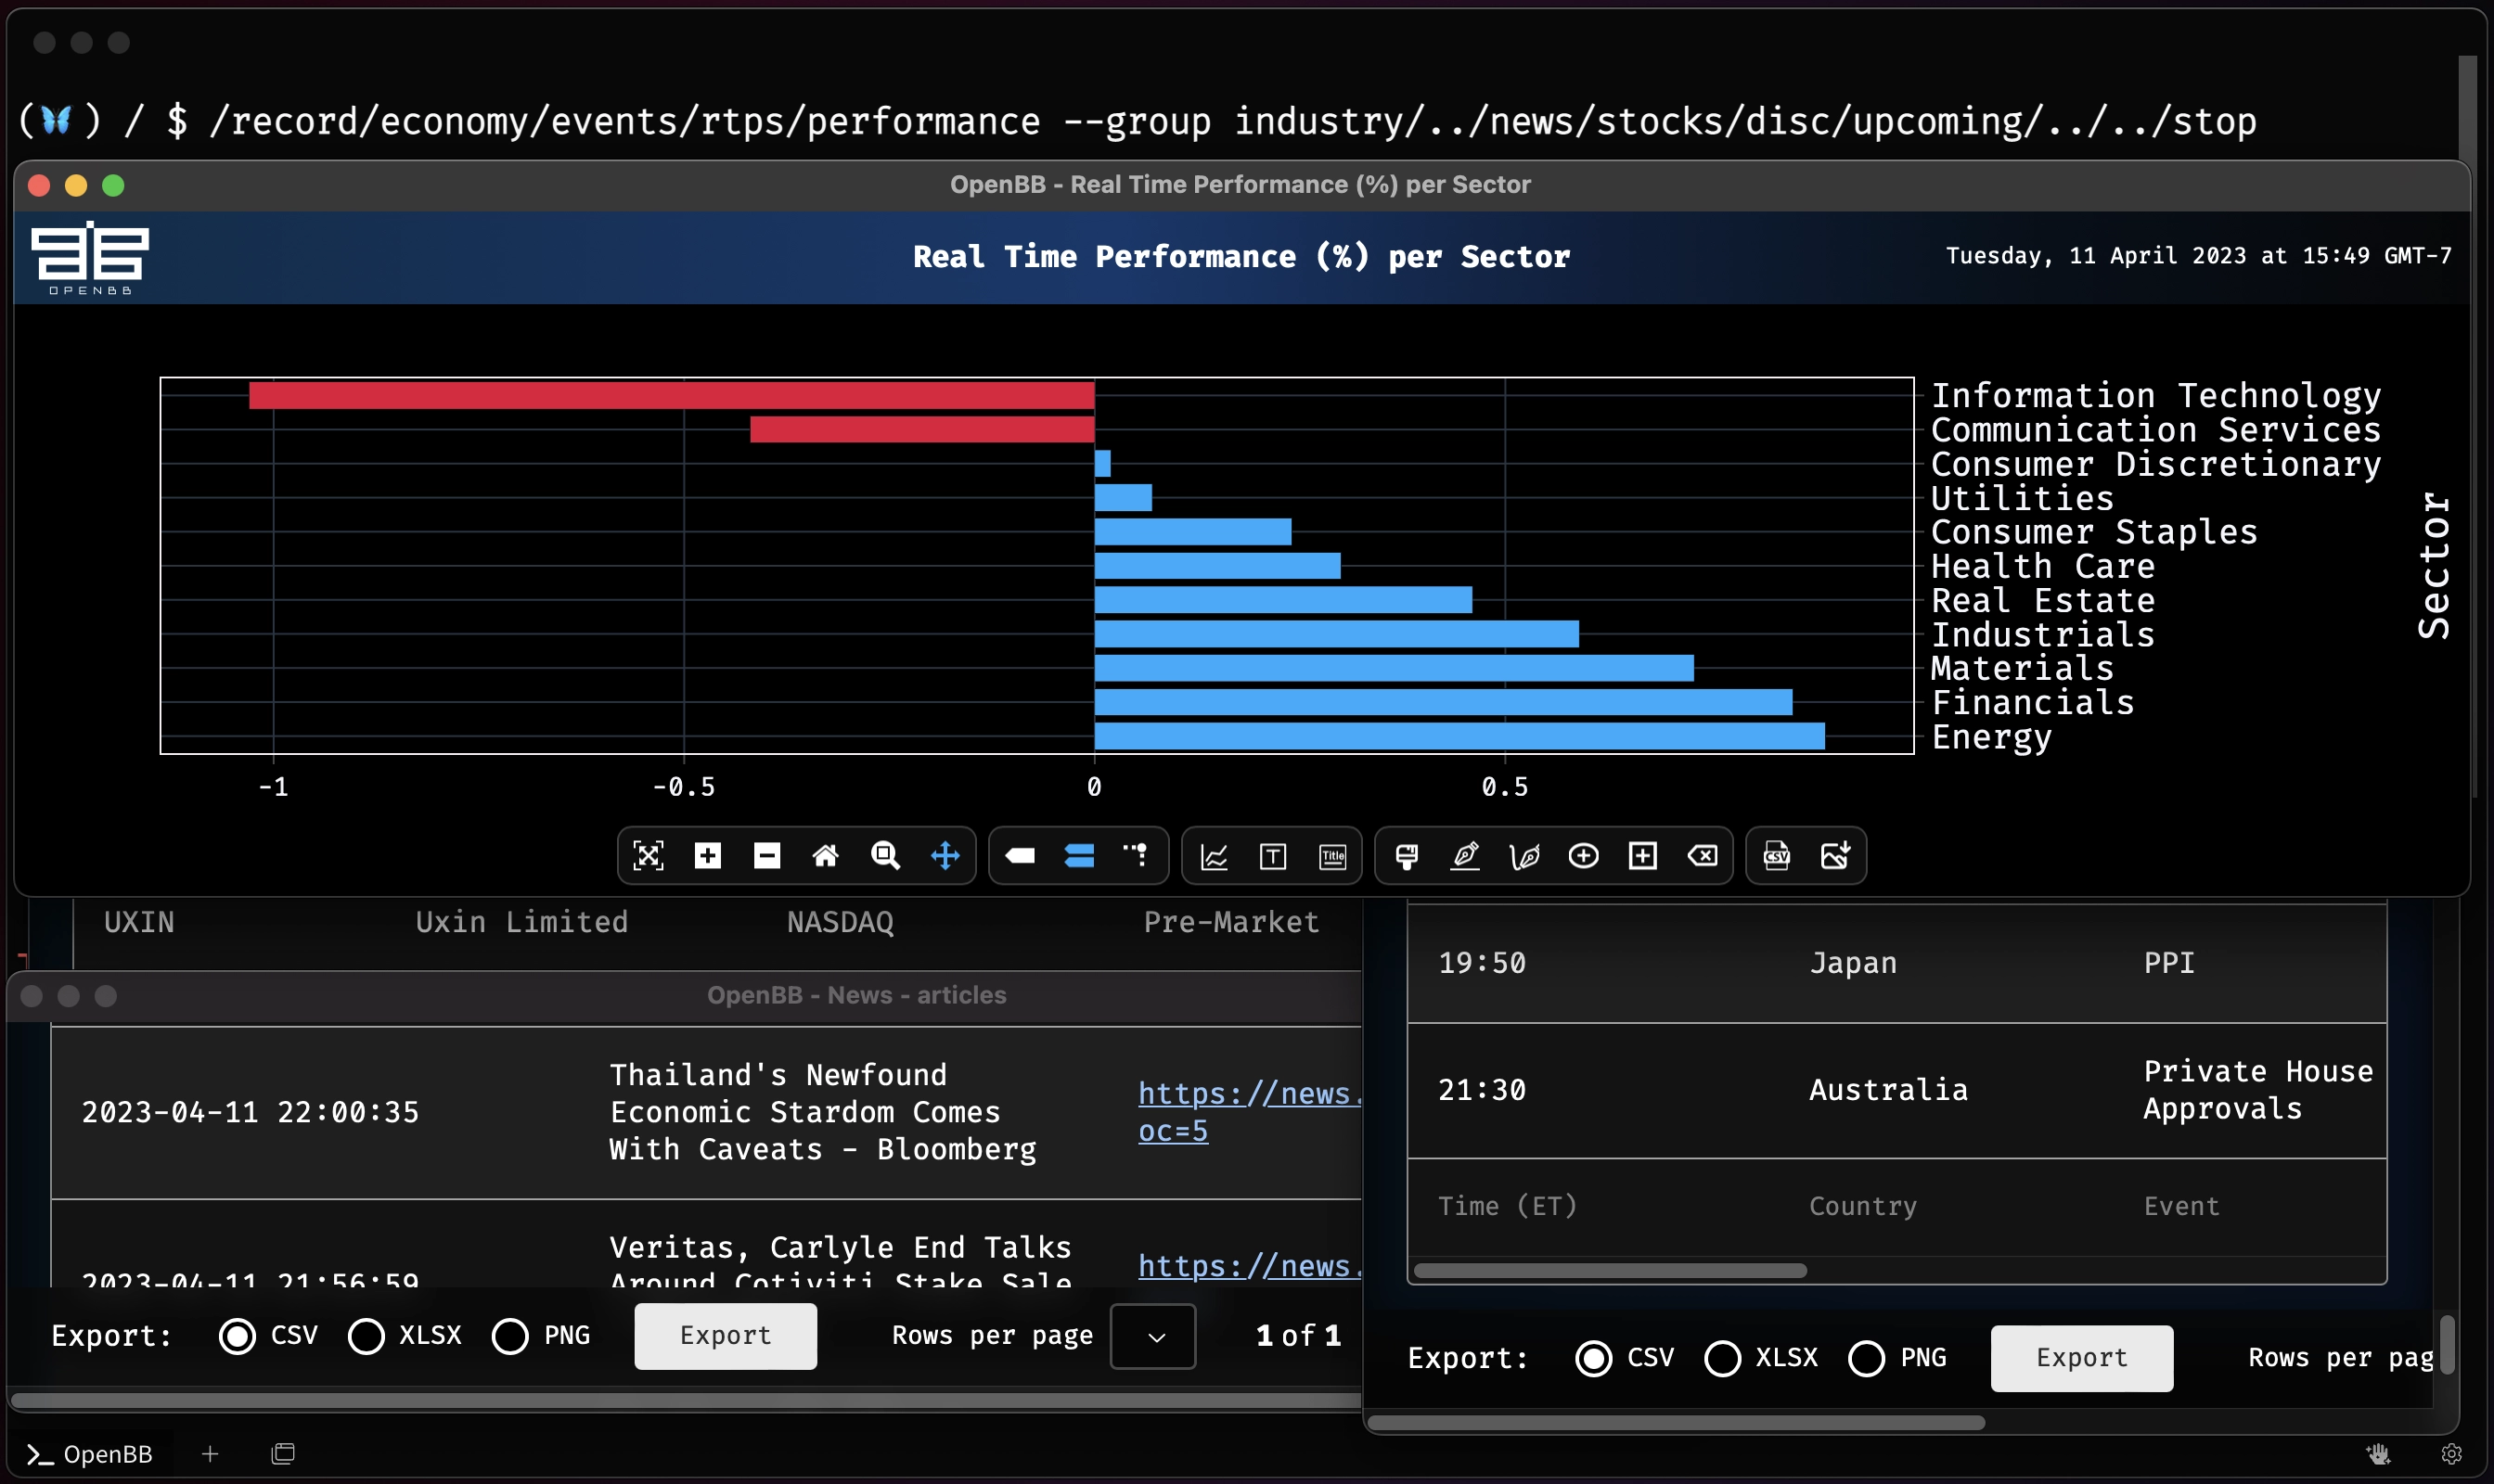Select the paint brush color icon
This screenshot has height=1484, width=2494.
point(1407,856)
